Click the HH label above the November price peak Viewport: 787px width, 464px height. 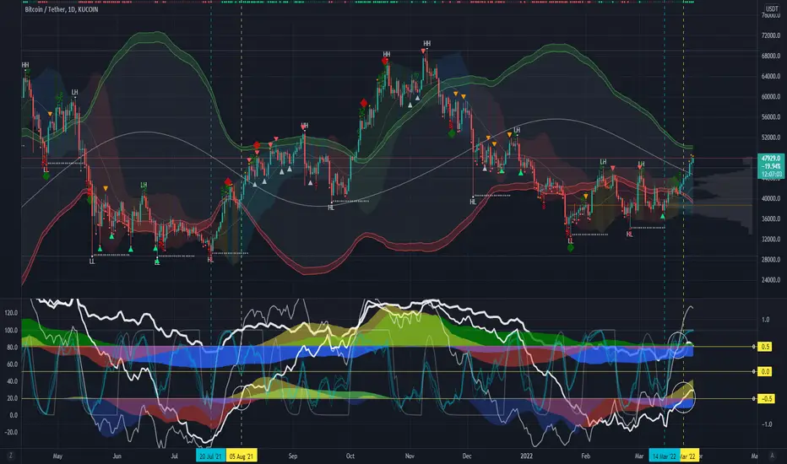click(426, 44)
